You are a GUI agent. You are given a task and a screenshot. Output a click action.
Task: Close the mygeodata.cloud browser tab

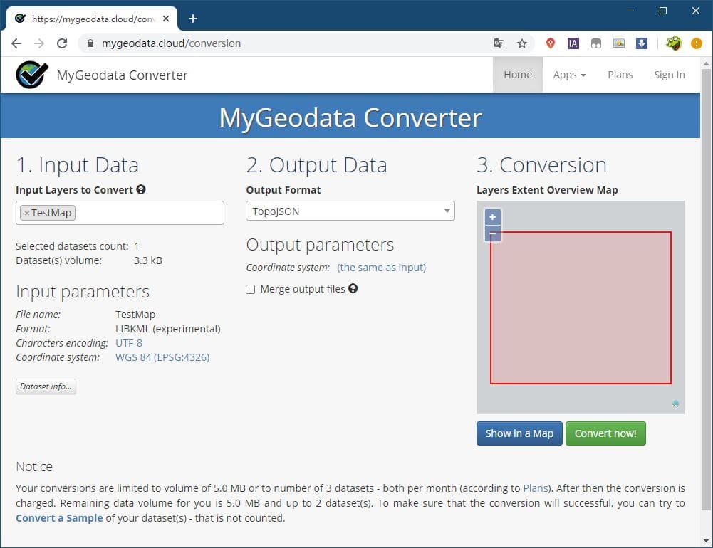(166, 19)
